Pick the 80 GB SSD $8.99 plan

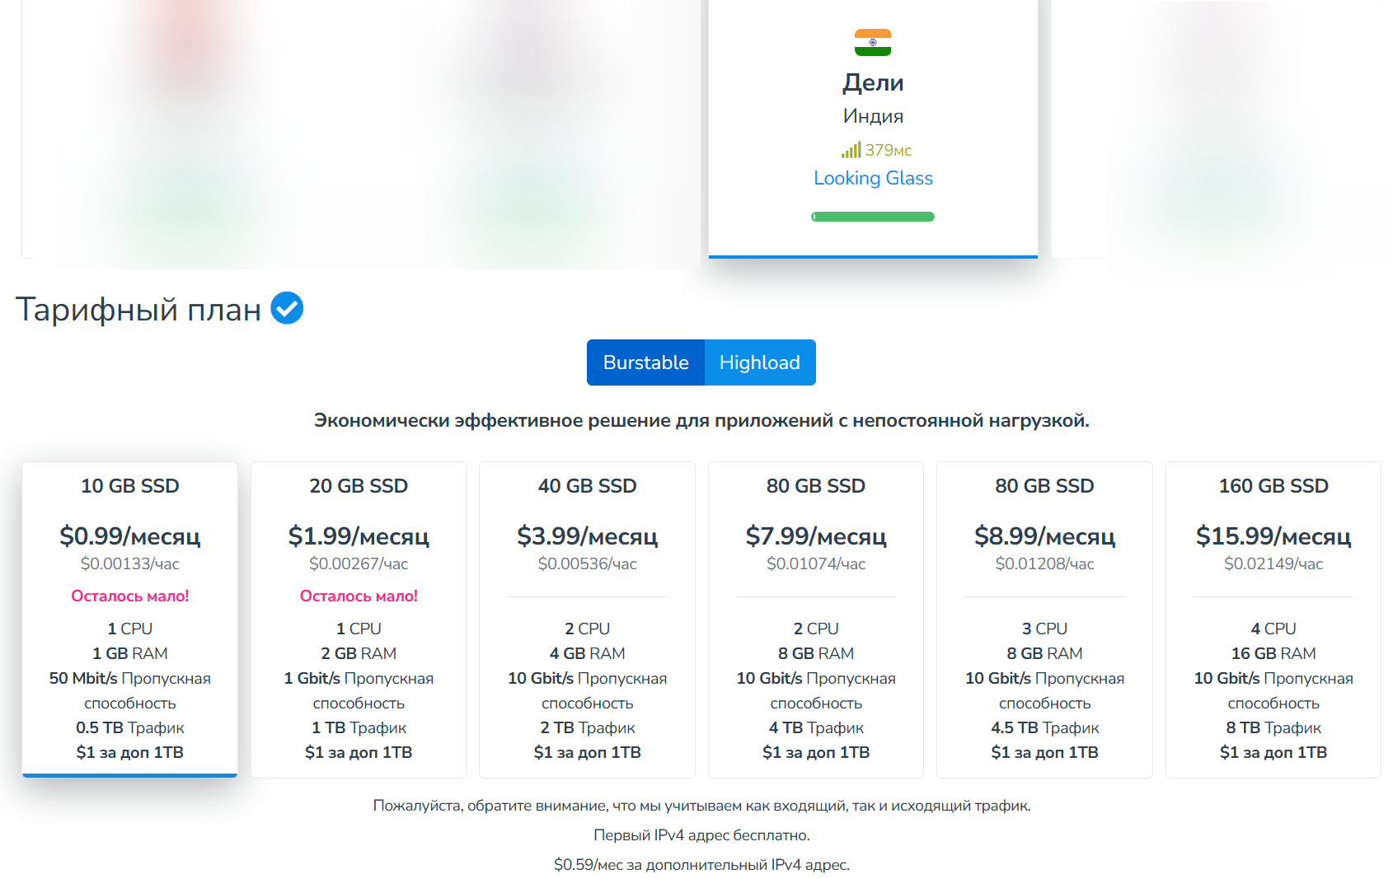click(1044, 620)
